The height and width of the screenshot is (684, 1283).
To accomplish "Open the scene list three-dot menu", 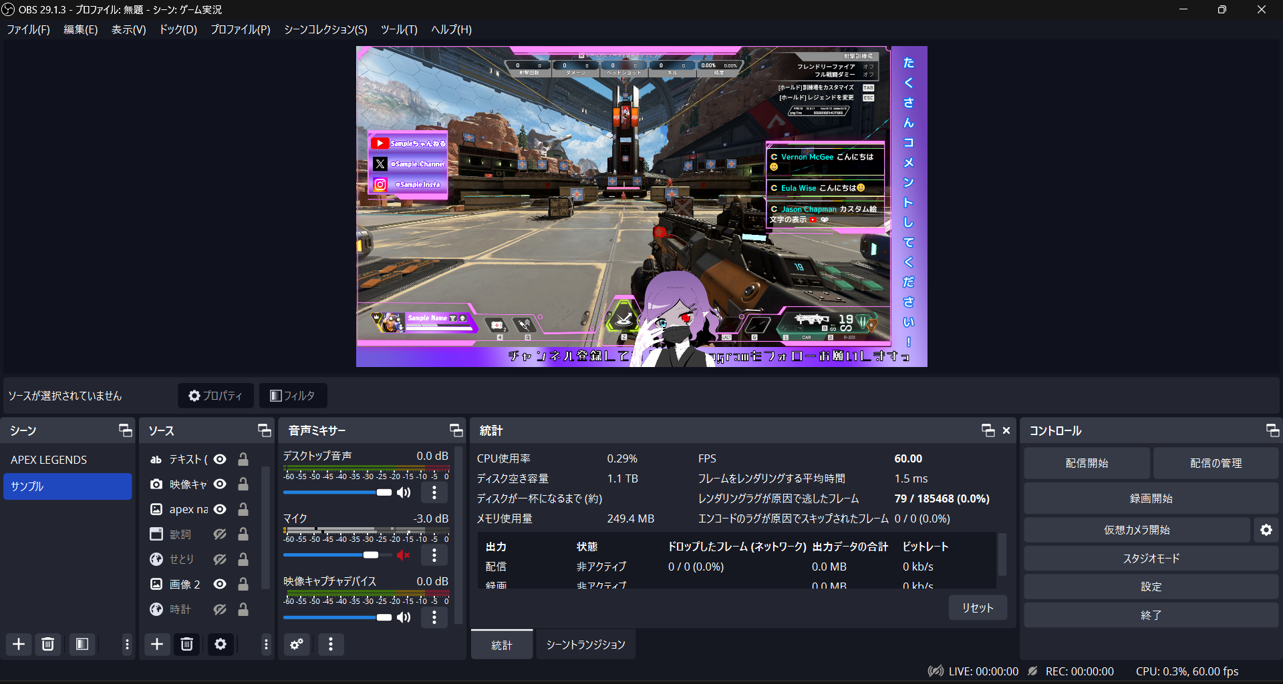I will tap(127, 644).
